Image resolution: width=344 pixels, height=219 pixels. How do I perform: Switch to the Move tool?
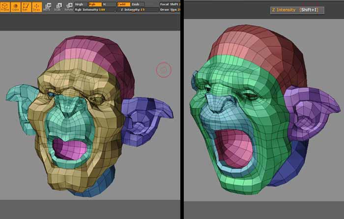(48, 6)
